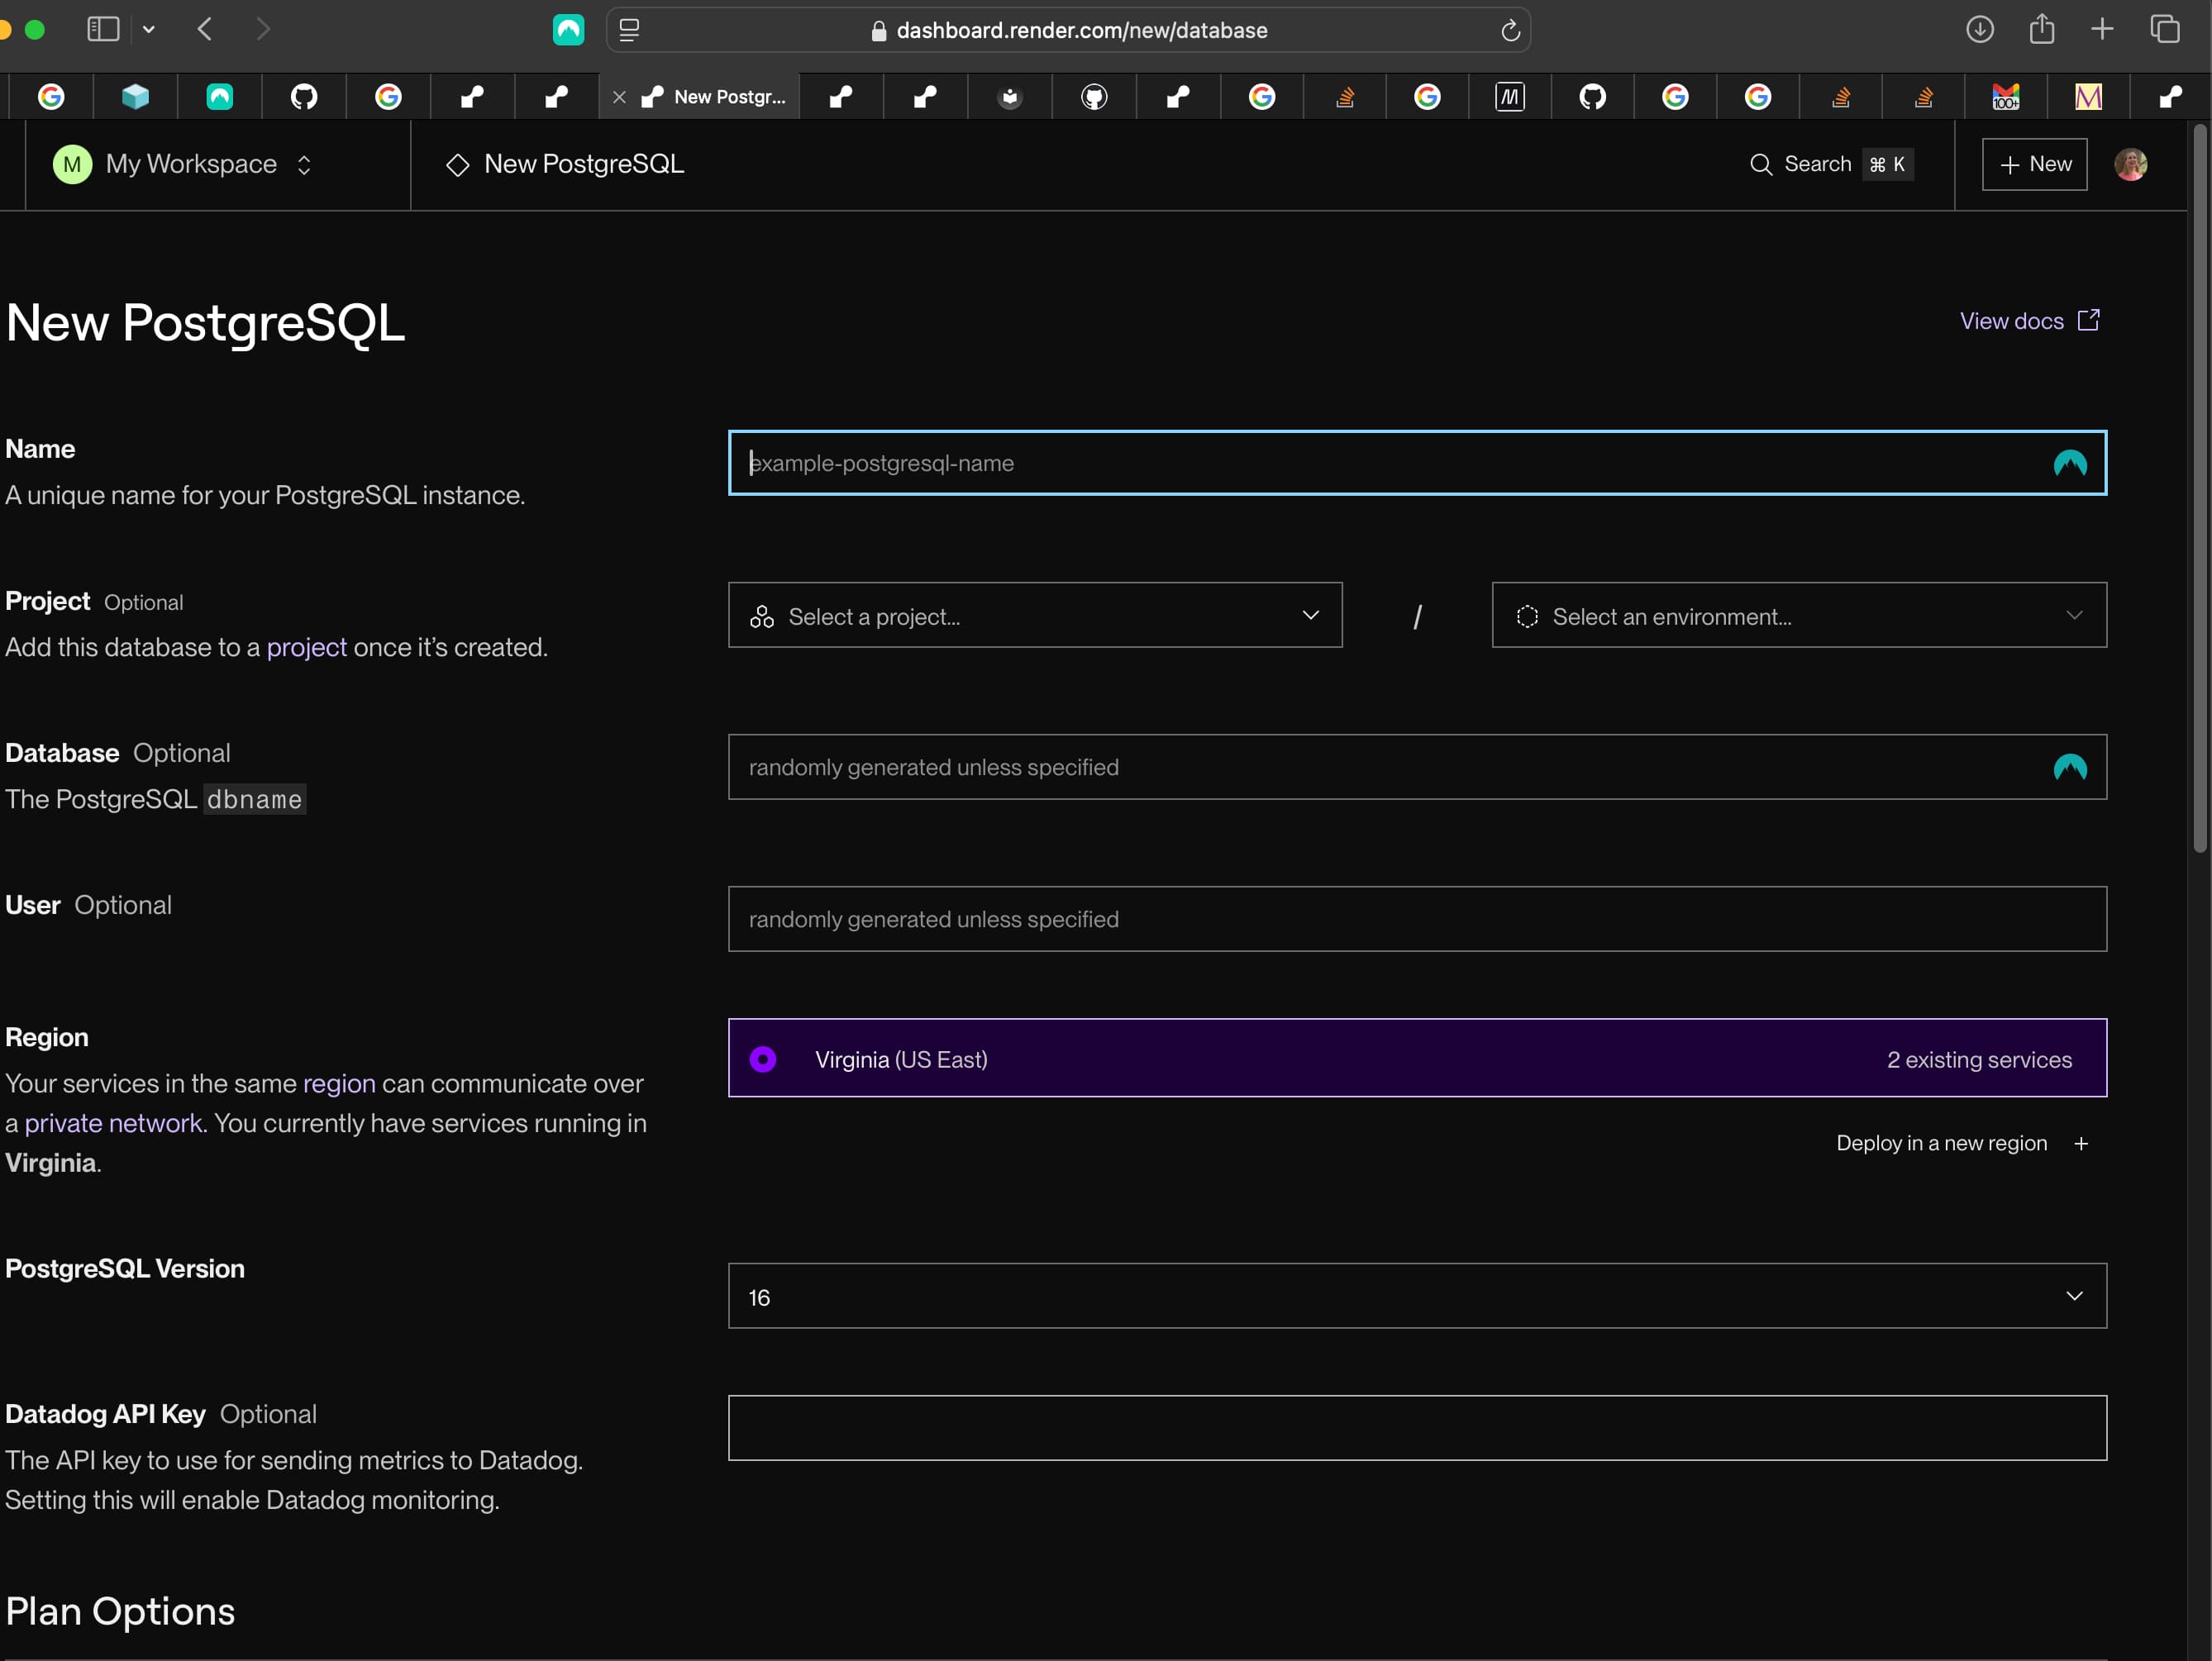The width and height of the screenshot is (2212, 1661).
Task: Click the chevron on the project dropdown
Action: coord(1310,615)
